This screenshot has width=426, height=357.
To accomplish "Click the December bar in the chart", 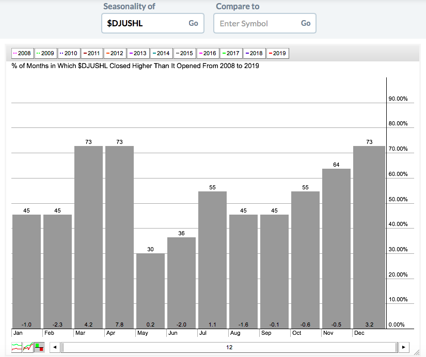I will (x=368, y=237).
